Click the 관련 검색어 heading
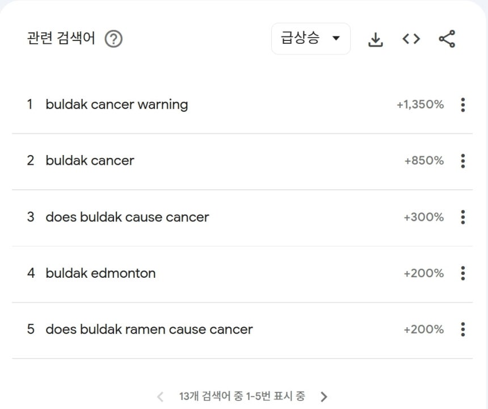 pos(61,38)
